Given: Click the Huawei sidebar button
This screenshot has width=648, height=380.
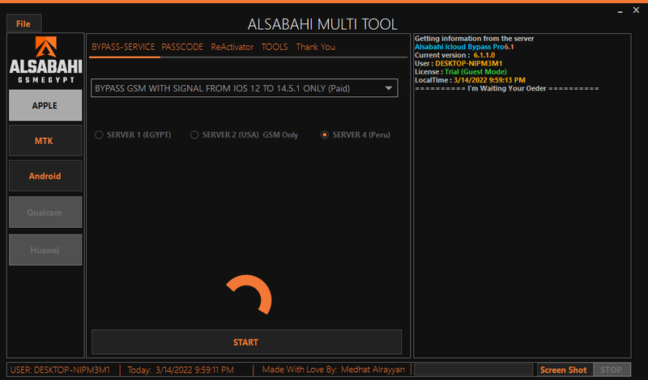Looking at the screenshot, I should tap(45, 250).
